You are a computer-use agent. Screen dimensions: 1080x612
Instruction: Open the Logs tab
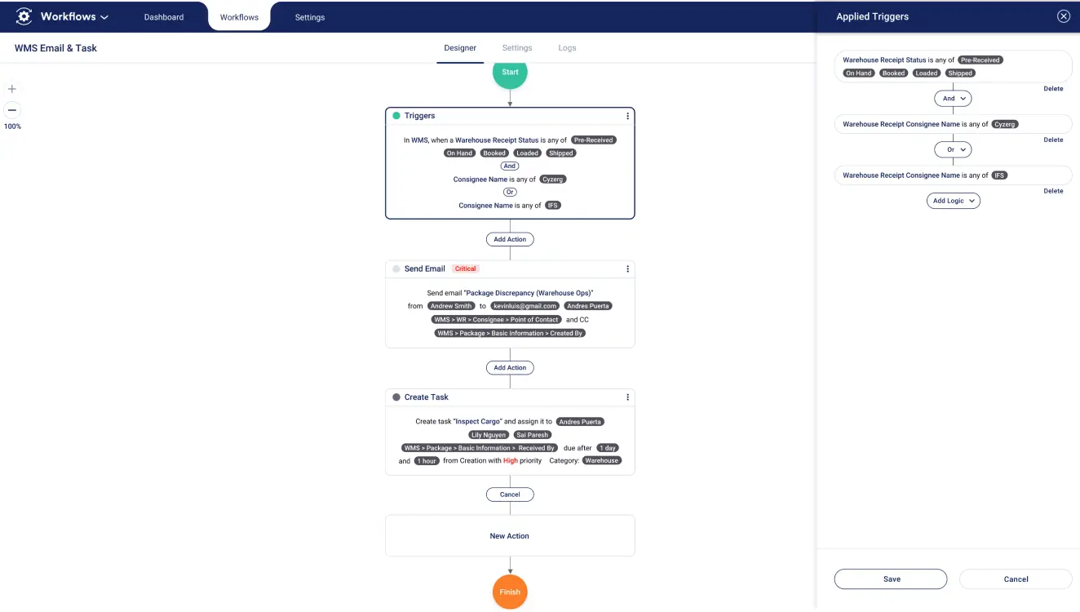tap(567, 48)
